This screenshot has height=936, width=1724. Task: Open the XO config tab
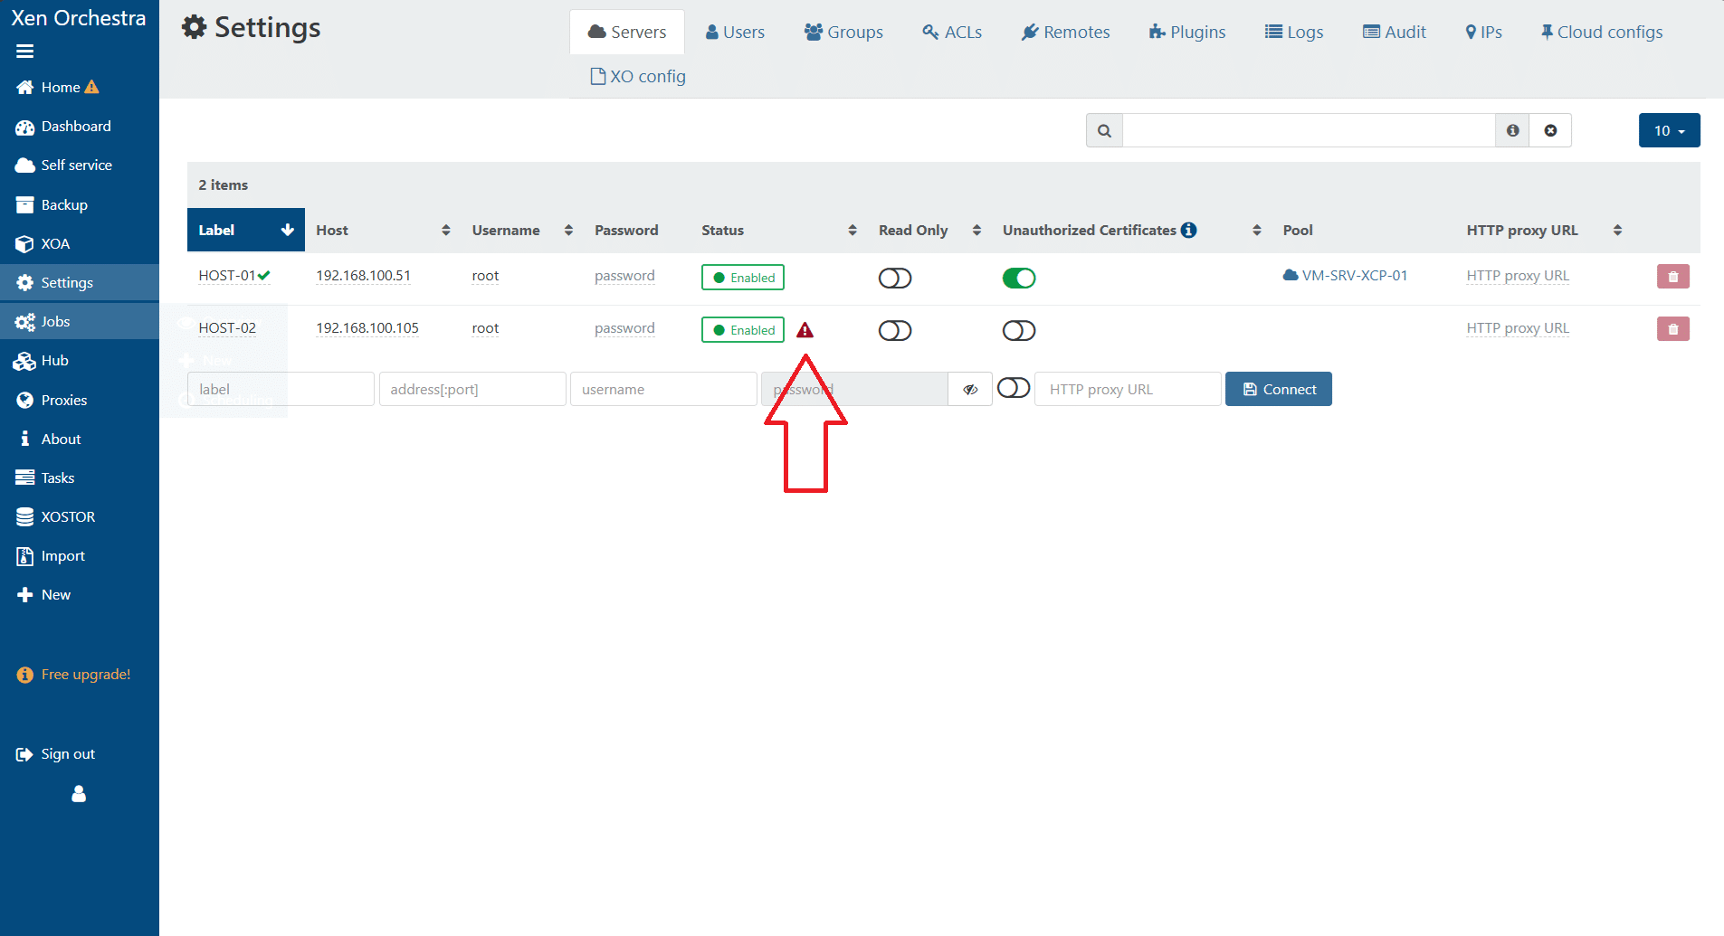(638, 76)
